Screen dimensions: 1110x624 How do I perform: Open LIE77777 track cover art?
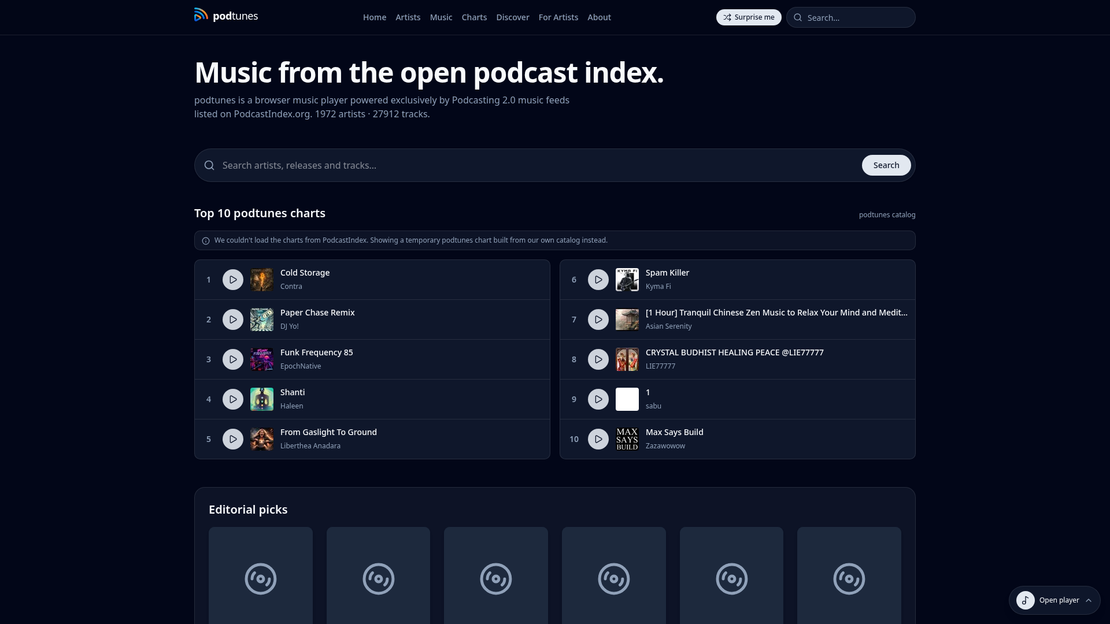[x=627, y=359]
